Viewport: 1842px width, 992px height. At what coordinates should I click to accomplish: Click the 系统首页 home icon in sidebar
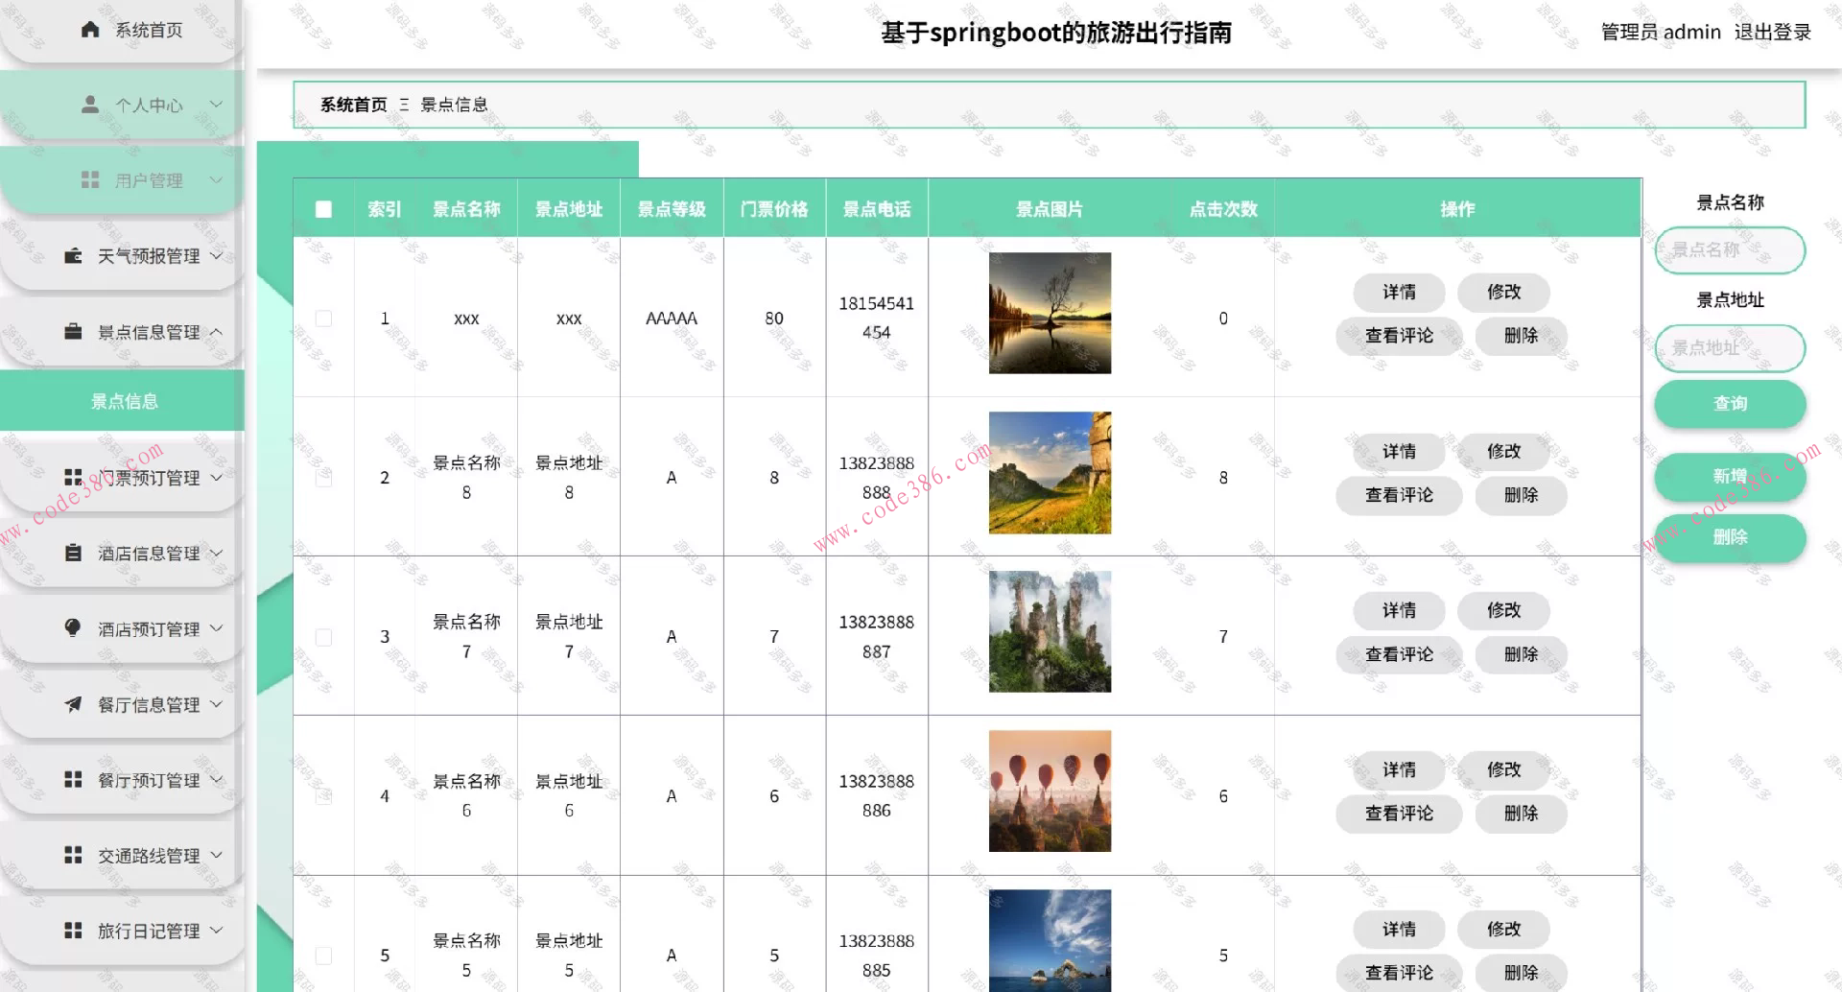(x=90, y=30)
